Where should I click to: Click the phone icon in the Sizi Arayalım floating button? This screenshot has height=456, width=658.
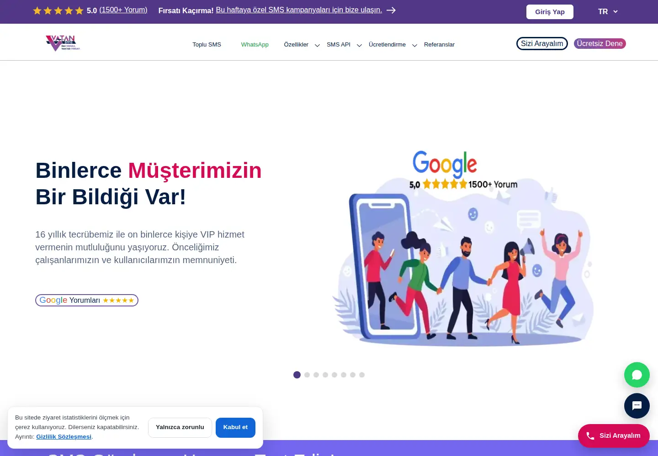click(x=590, y=436)
